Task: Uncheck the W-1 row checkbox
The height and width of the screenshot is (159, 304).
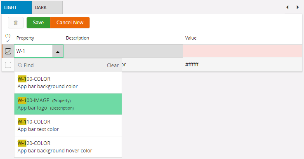Action: pyautogui.click(x=8, y=51)
